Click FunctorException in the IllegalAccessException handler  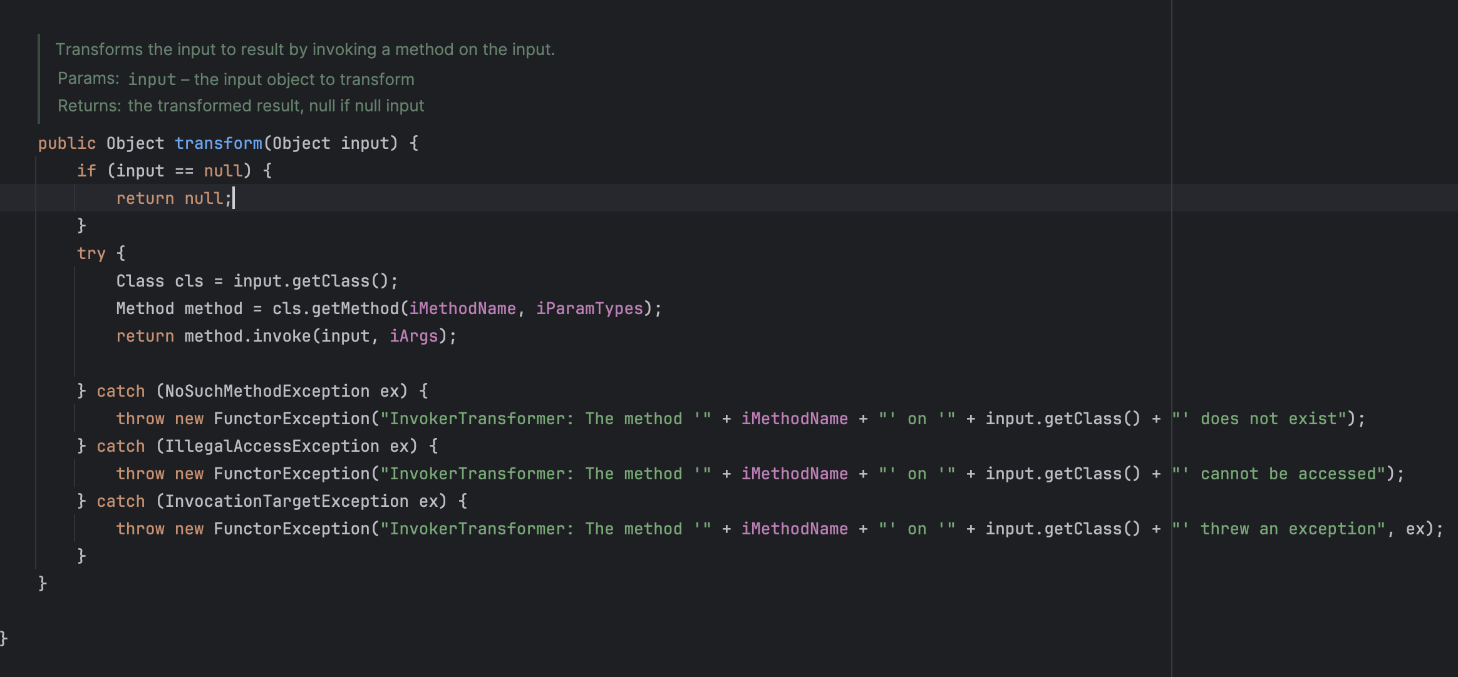(x=292, y=474)
